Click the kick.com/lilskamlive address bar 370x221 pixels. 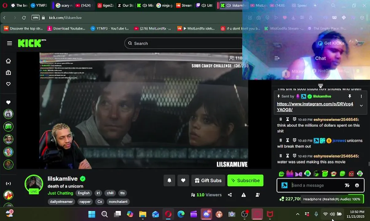click(x=65, y=18)
